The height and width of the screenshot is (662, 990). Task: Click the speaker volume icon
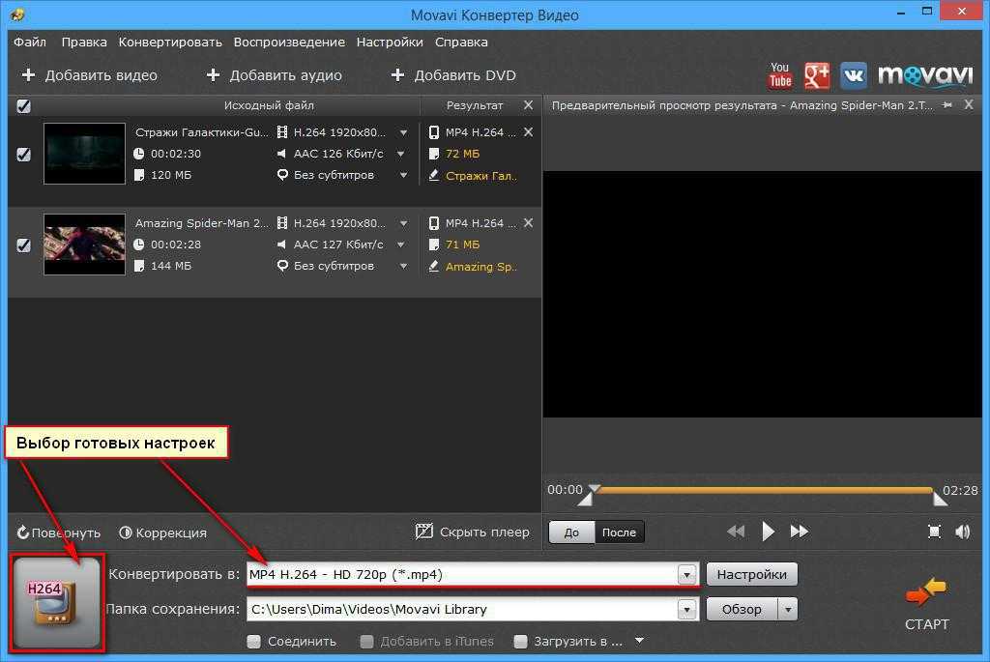coord(963,532)
